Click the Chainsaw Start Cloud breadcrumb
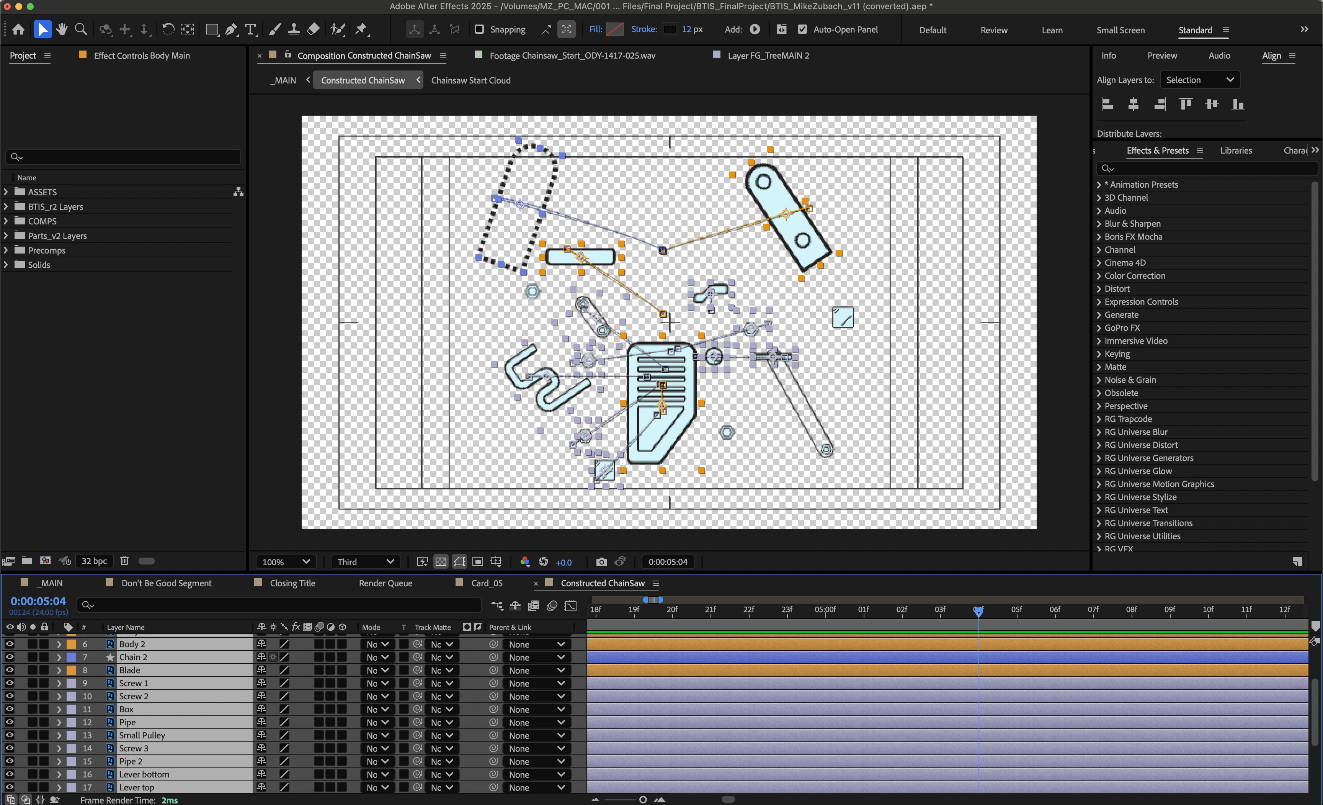 pos(470,80)
